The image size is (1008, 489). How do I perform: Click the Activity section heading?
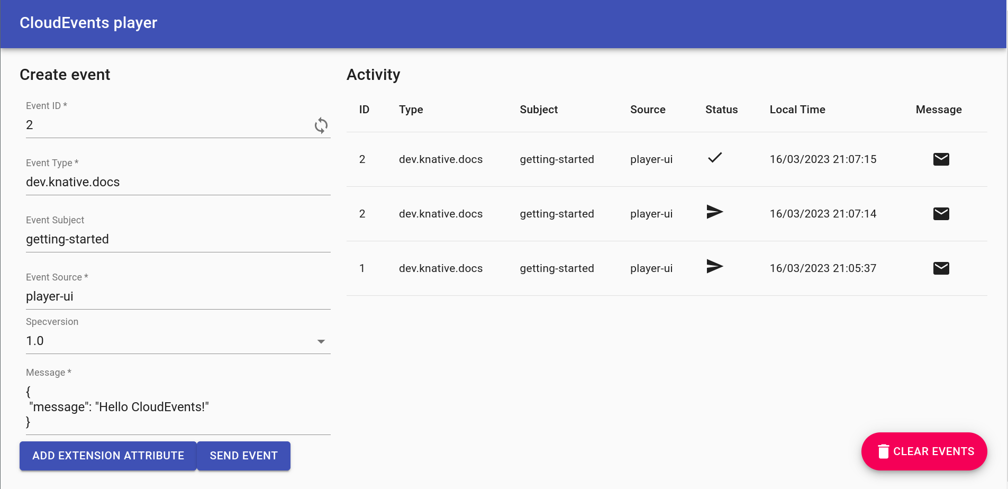click(x=374, y=75)
